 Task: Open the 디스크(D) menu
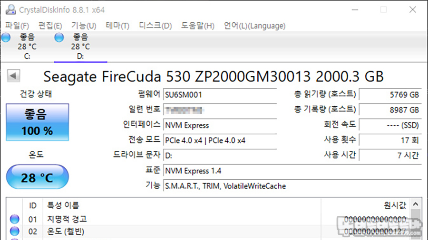(x=156, y=26)
